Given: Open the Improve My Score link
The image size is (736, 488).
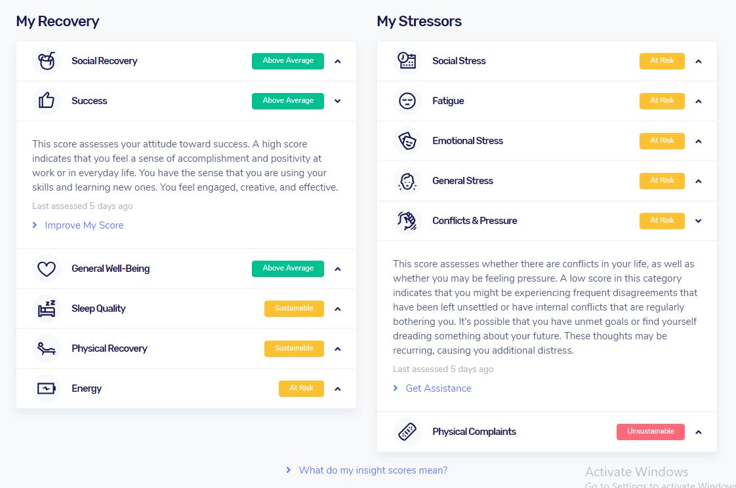Looking at the screenshot, I should 84,225.
